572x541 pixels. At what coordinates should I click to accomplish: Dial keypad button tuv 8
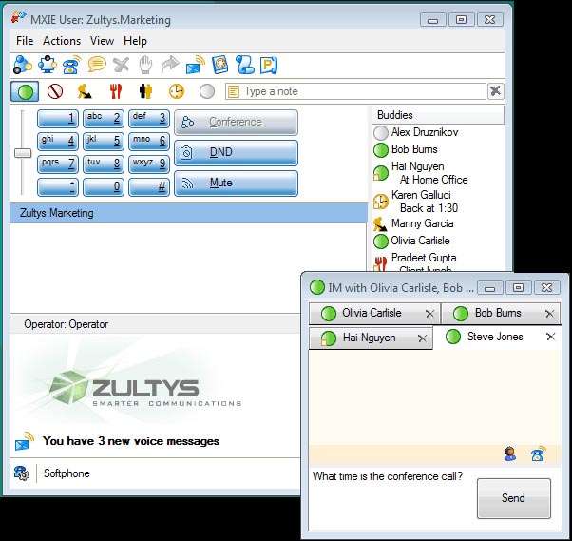(104, 164)
